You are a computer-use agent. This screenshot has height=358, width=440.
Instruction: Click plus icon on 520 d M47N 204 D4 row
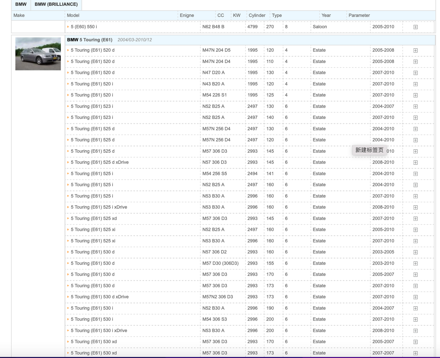[415, 62]
